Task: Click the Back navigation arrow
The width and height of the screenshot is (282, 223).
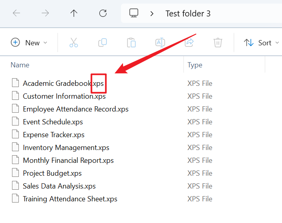Action: (16, 13)
